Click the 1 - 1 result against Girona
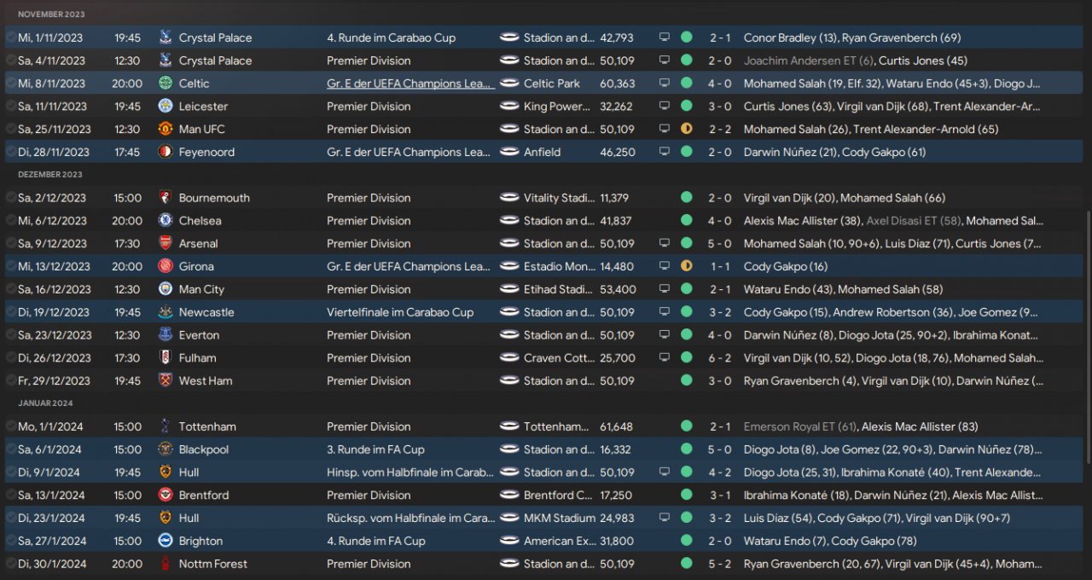The image size is (1092, 580). [720, 267]
